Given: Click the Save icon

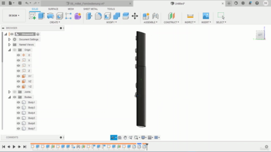Looking at the screenshot, I should point(20,3).
